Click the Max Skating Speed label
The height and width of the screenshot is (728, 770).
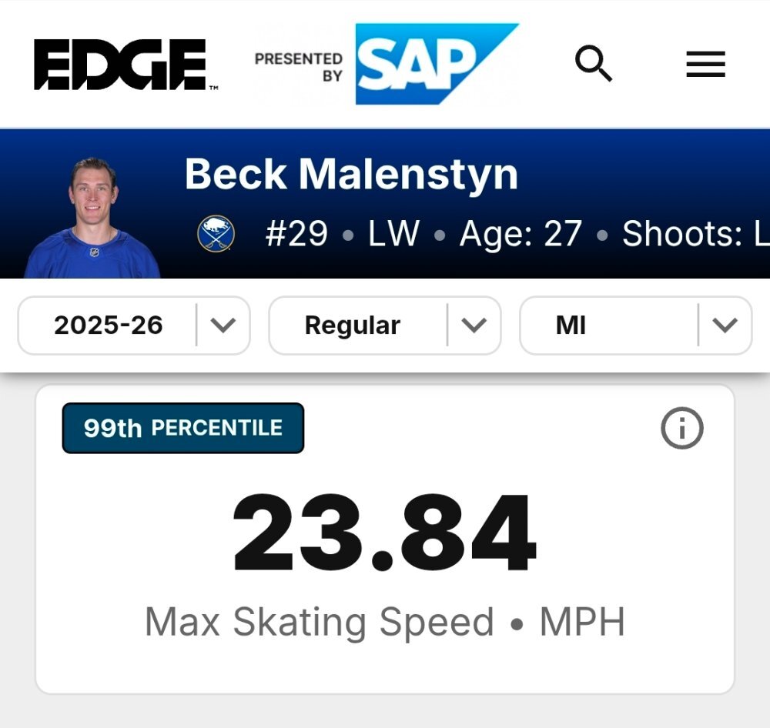pos(319,622)
